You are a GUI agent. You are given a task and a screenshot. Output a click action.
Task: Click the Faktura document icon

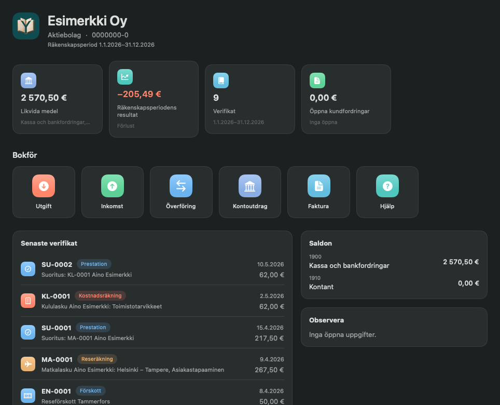click(x=319, y=186)
